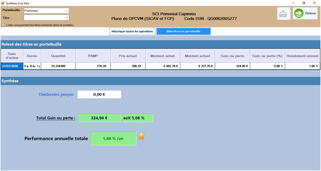This screenshot has width=321, height=171.
Task: Click the printer icon button
Action: (284, 13)
